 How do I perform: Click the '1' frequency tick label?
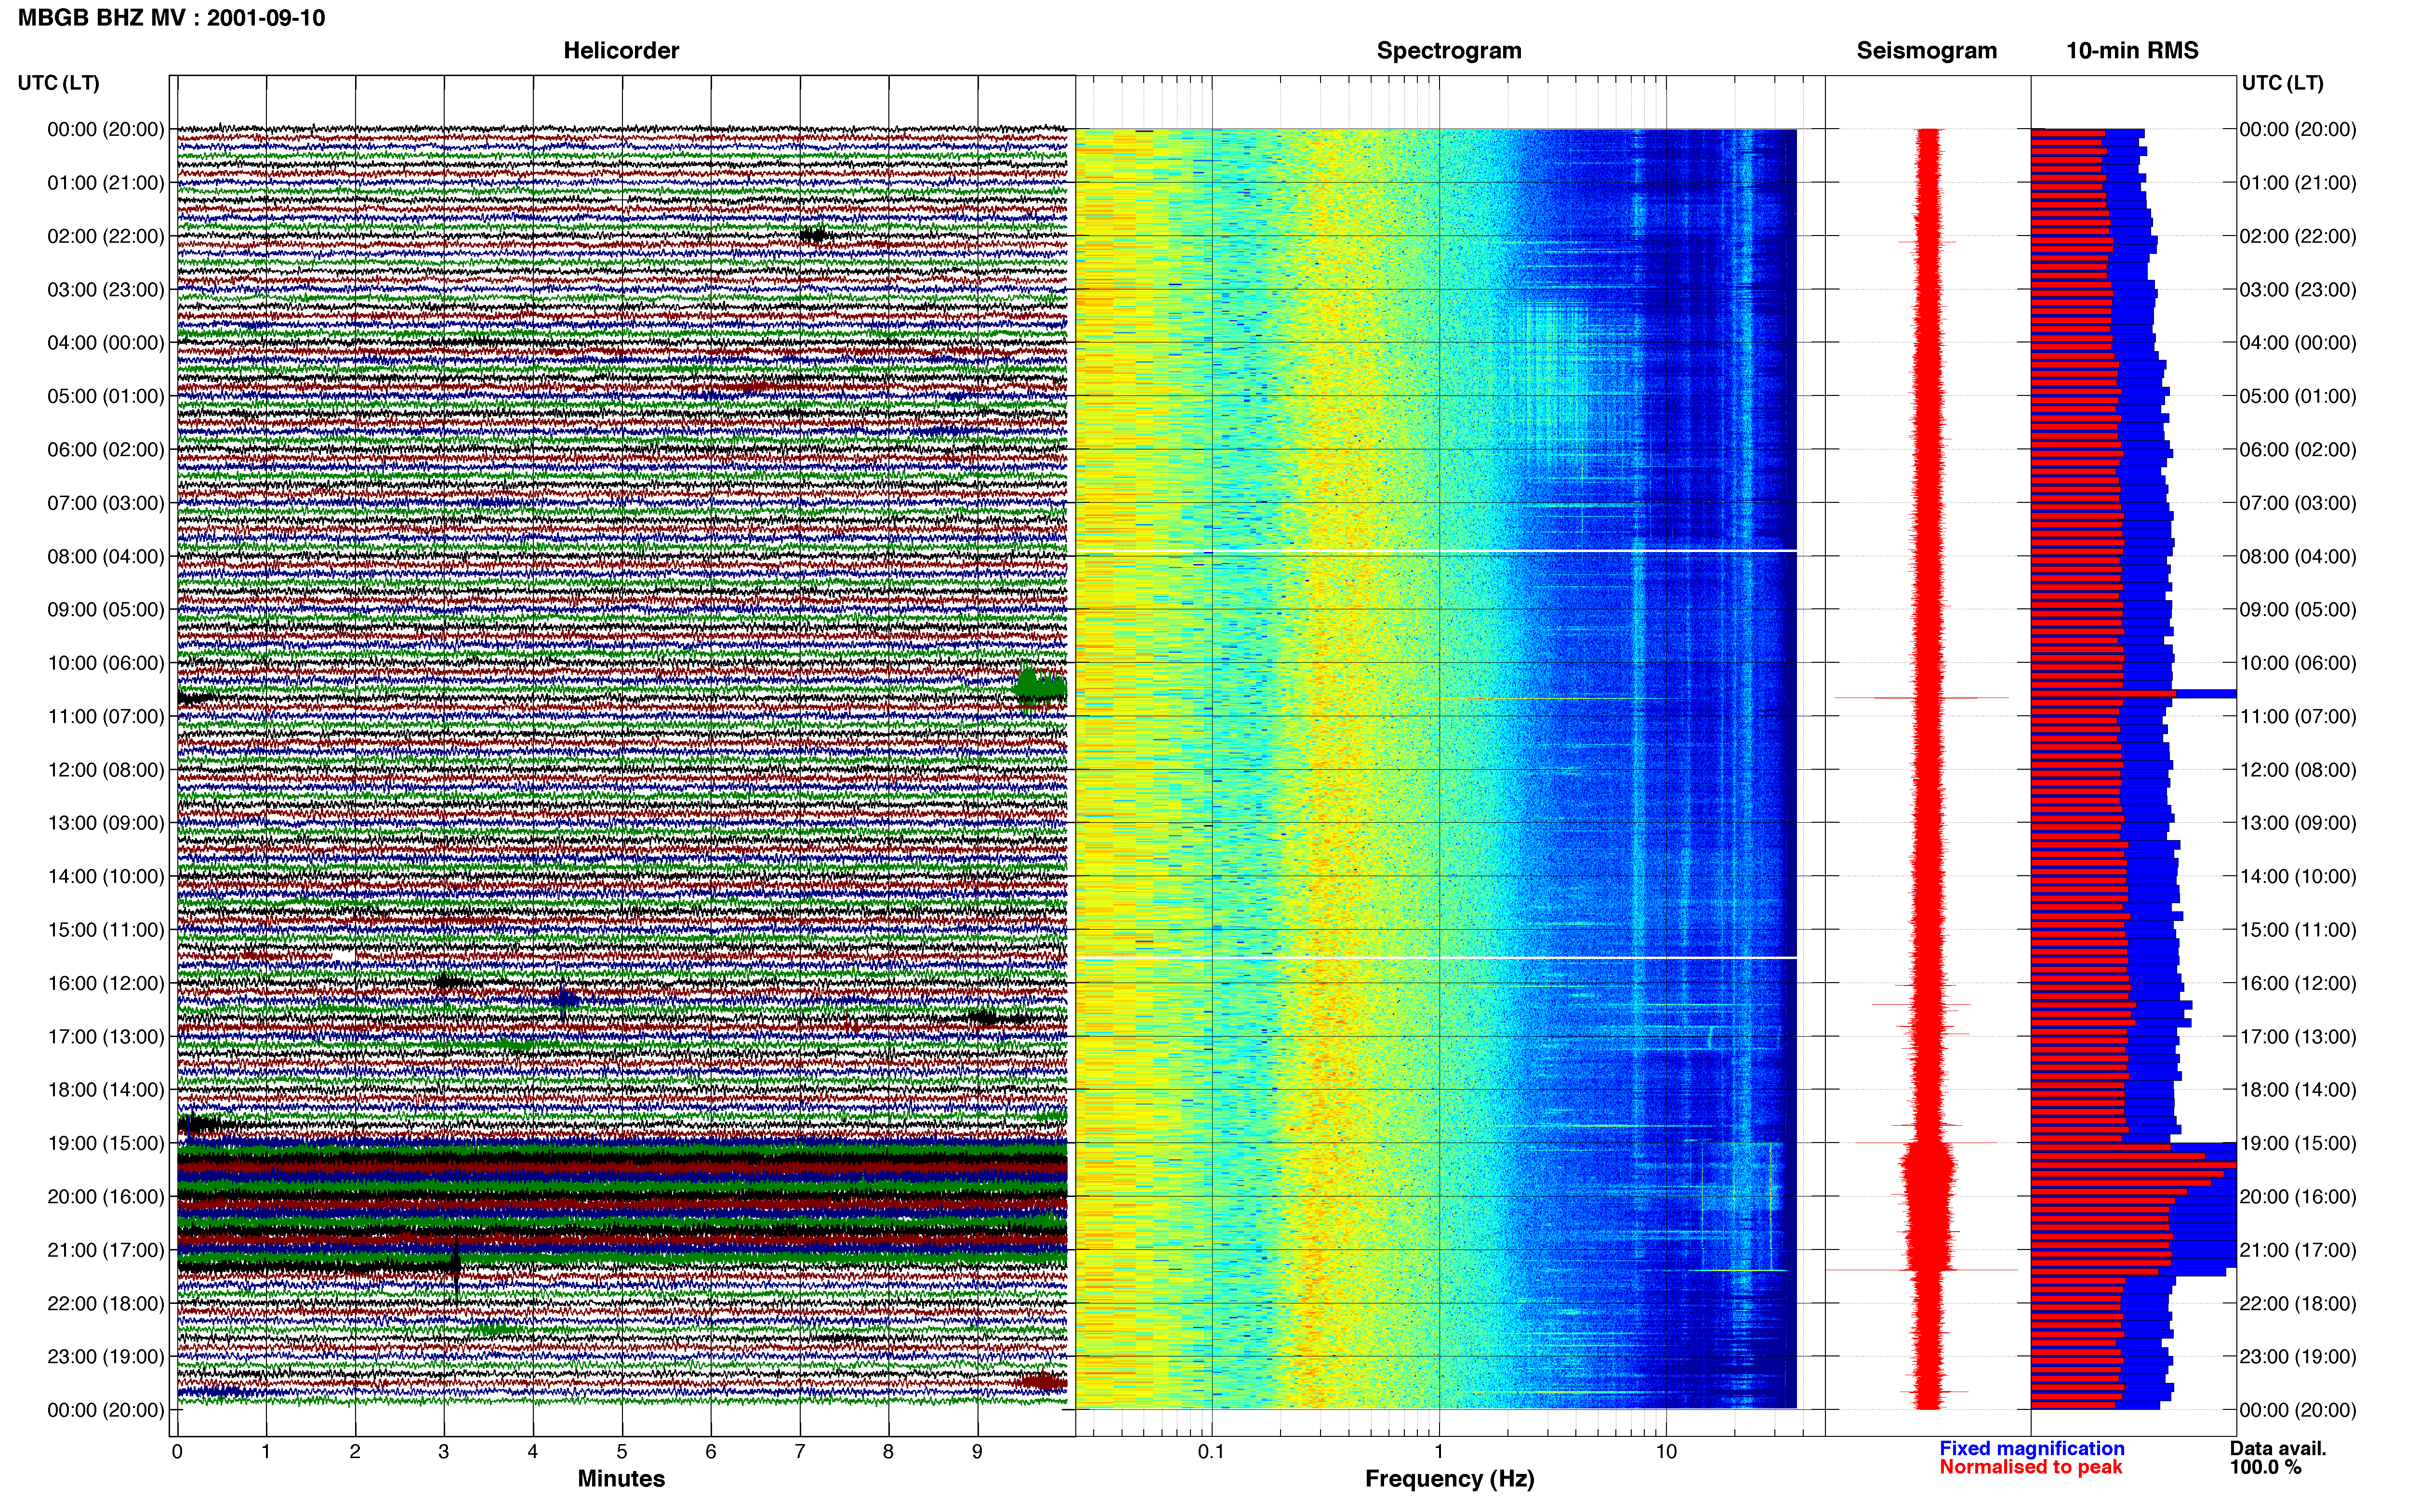pyautogui.click(x=1439, y=1452)
